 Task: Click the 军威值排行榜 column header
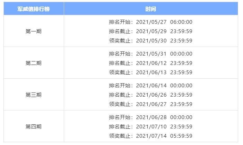(x=34, y=9)
